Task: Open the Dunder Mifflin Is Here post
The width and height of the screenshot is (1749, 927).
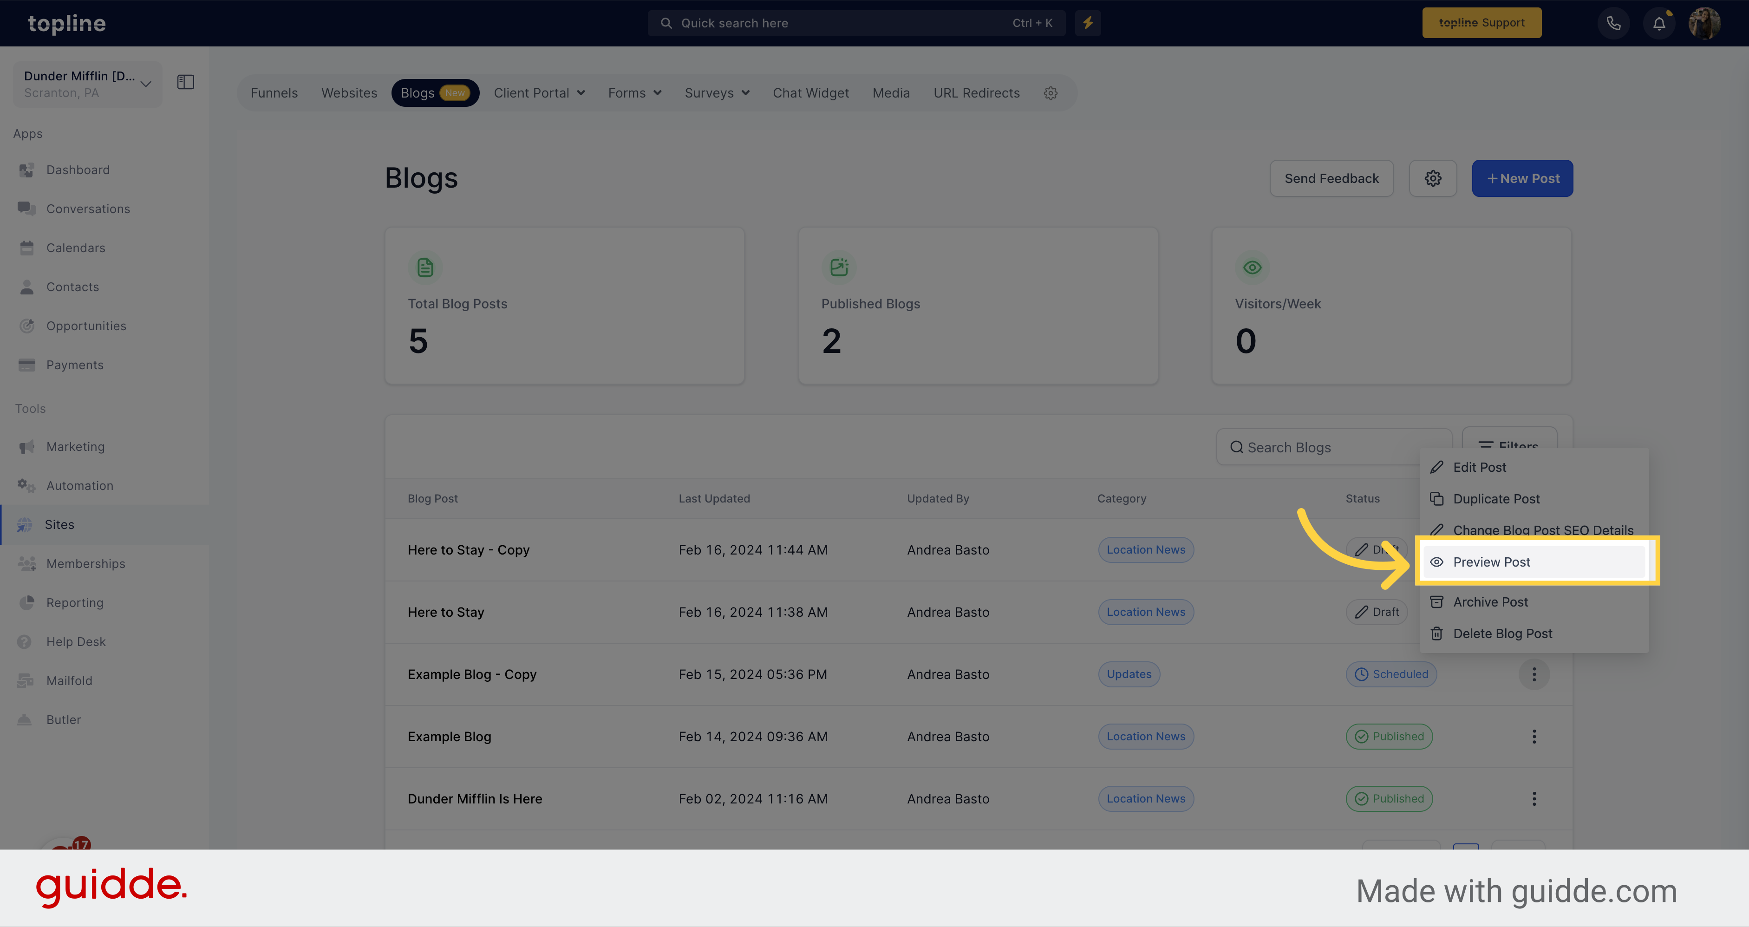Action: (475, 799)
